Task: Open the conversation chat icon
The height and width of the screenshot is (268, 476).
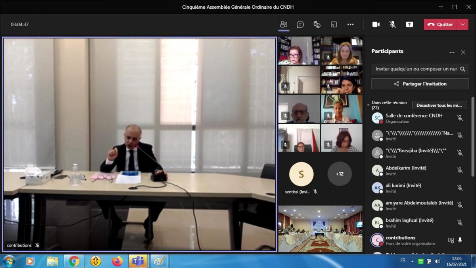Action: point(300,24)
